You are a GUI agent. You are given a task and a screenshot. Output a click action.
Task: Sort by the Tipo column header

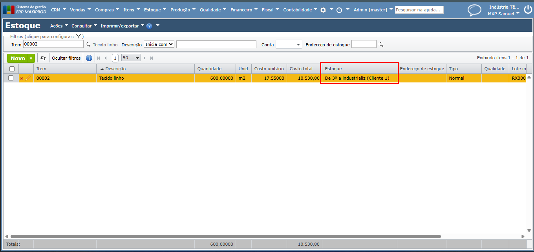click(464, 69)
